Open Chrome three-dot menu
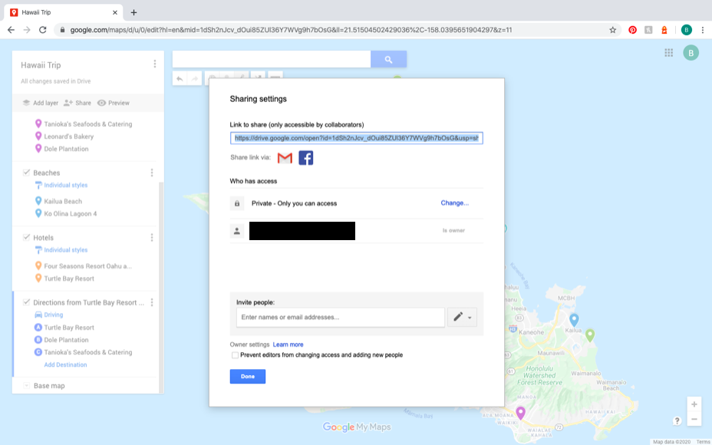 point(703,30)
